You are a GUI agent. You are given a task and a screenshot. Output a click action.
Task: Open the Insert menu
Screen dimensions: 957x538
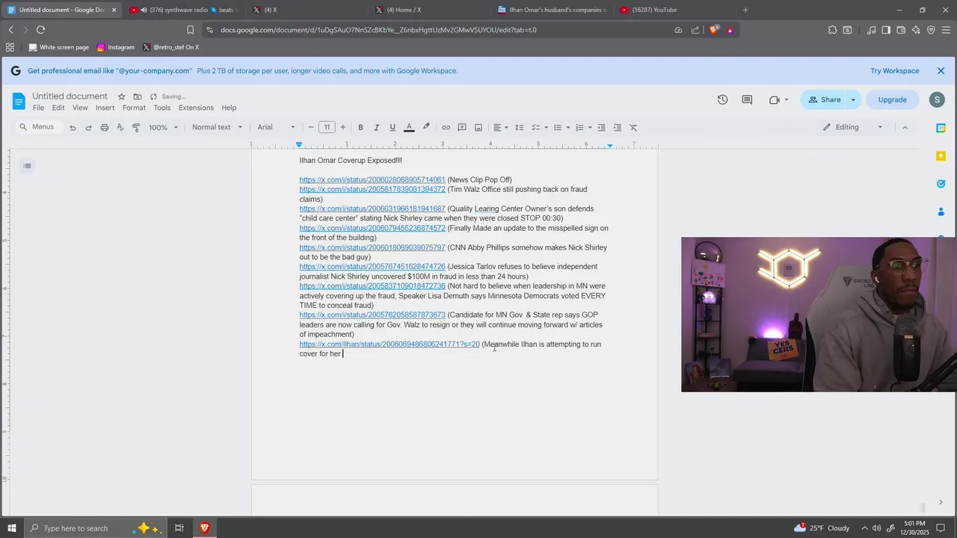click(x=105, y=108)
